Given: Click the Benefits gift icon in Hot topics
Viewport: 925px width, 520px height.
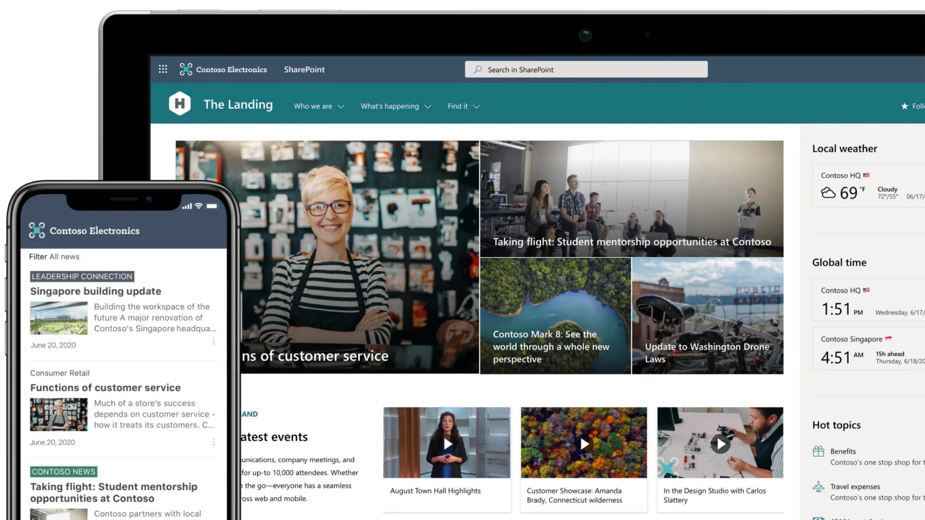Looking at the screenshot, I should coord(819,451).
